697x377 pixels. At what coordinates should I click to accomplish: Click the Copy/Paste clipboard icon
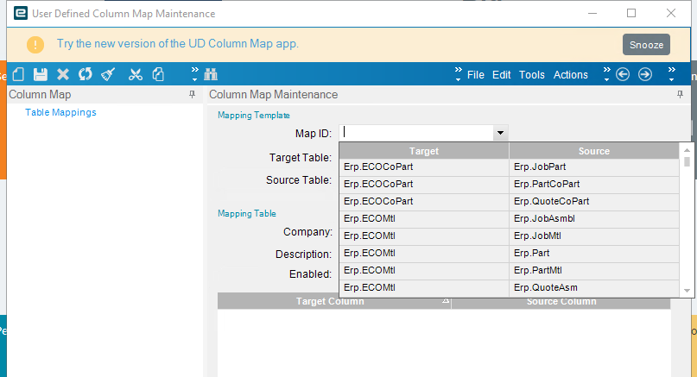158,74
